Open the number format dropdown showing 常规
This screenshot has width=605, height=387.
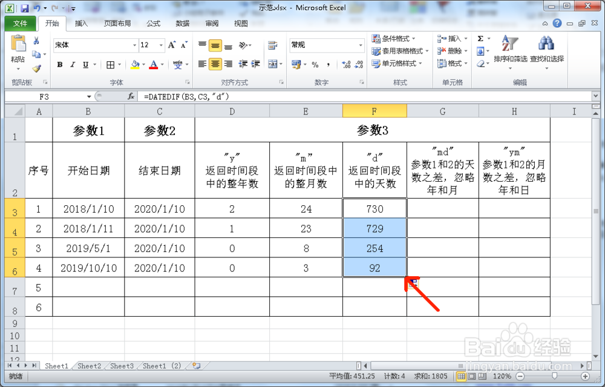[x=327, y=45]
